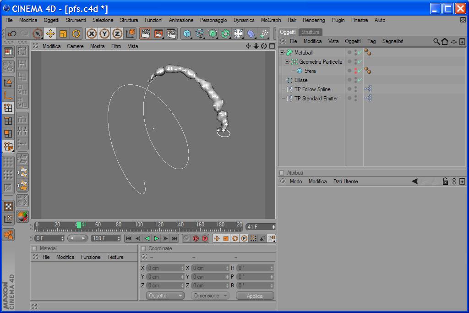Open the Oggetto coordinate dropdown
The width and height of the screenshot is (469, 313).
pos(165,296)
